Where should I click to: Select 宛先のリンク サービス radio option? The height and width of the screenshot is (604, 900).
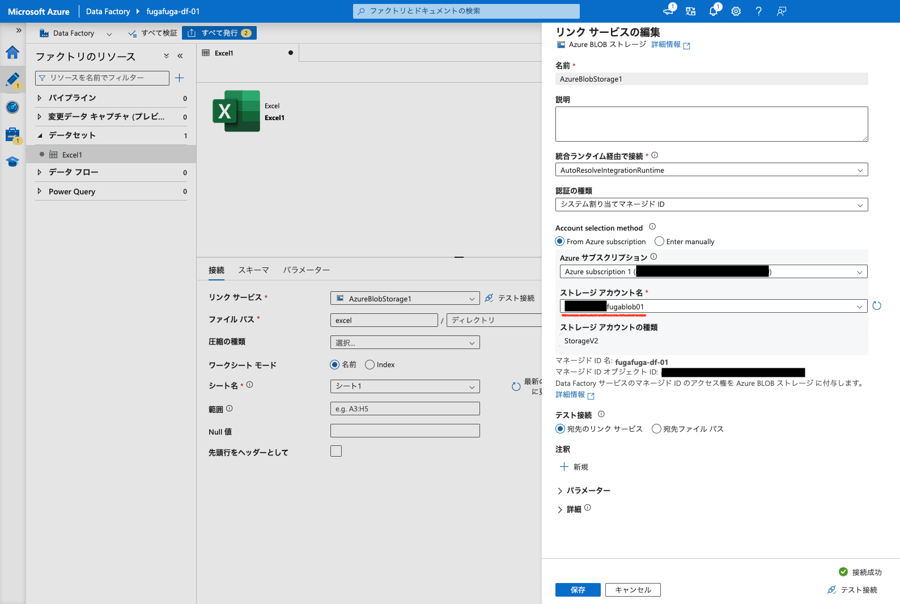click(x=561, y=429)
